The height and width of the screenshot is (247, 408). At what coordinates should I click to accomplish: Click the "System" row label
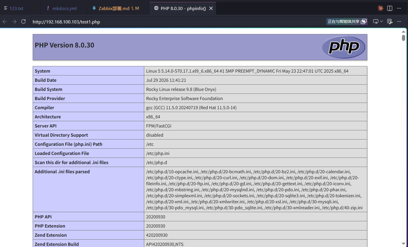click(42, 71)
